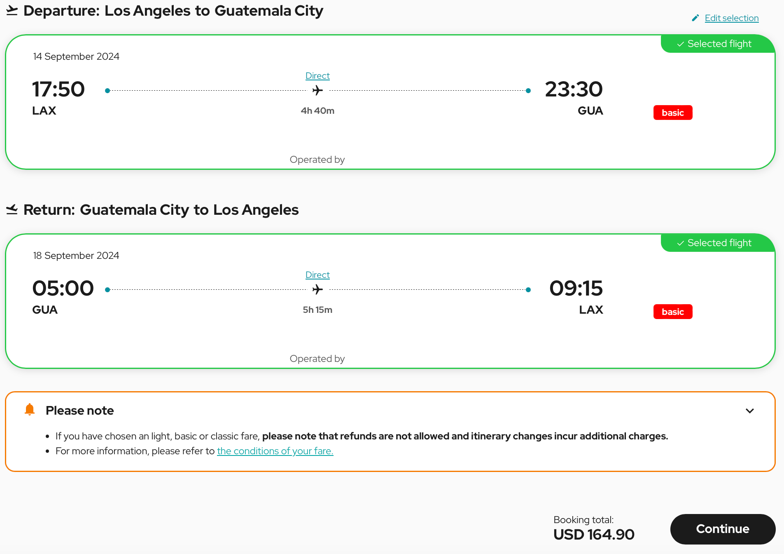
Task: Click the basic fare badge on the return flight
Action: [x=673, y=312]
